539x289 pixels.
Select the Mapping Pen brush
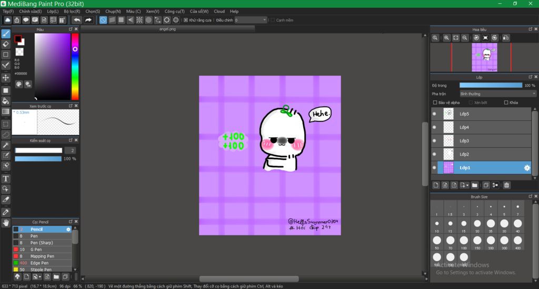[42, 256]
